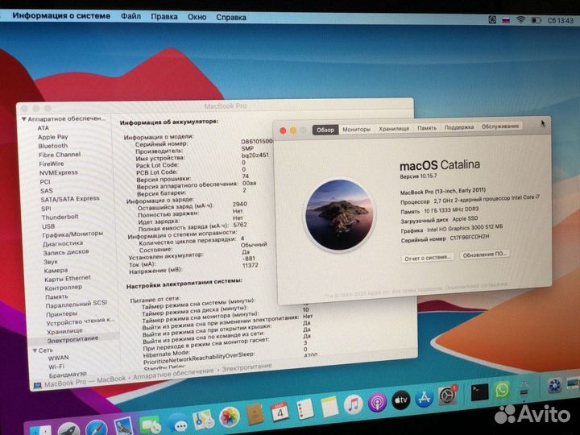580x435 pixels.
Task: Open the Файл menu
Action: coord(130,16)
